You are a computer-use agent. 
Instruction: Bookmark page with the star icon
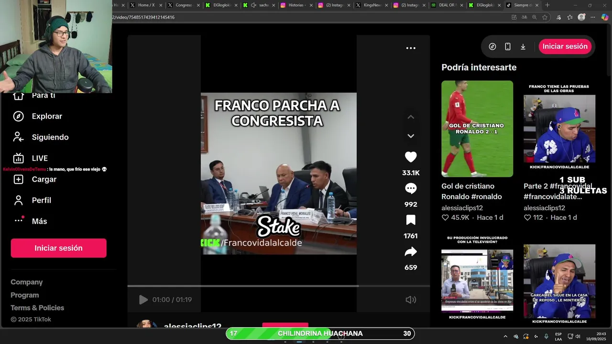545,17
